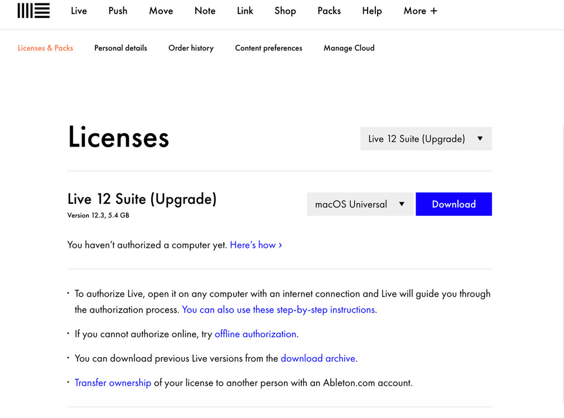Click the Ableton logo icon
The height and width of the screenshot is (418, 564).
pyautogui.click(x=33, y=11)
